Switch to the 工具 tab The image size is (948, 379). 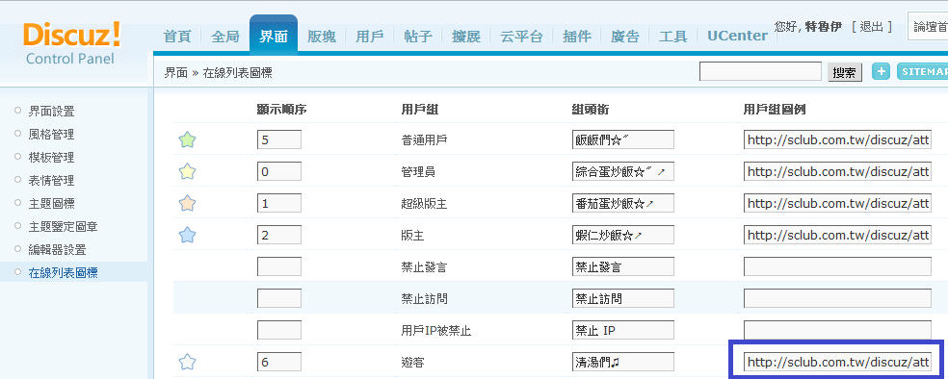click(672, 37)
